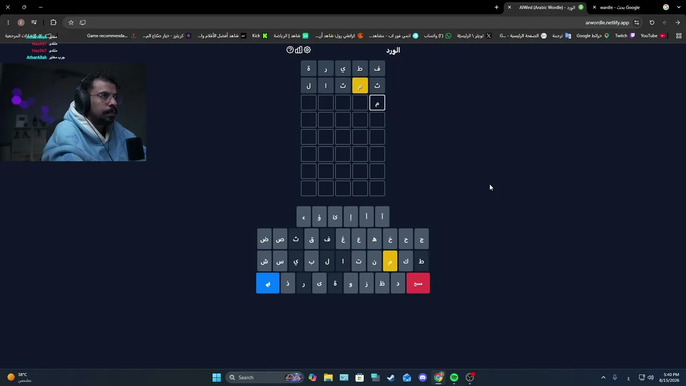This screenshot has height=386, width=686.
Task: Open Outlook from the taskbar
Action: pyautogui.click(x=407, y=377)
